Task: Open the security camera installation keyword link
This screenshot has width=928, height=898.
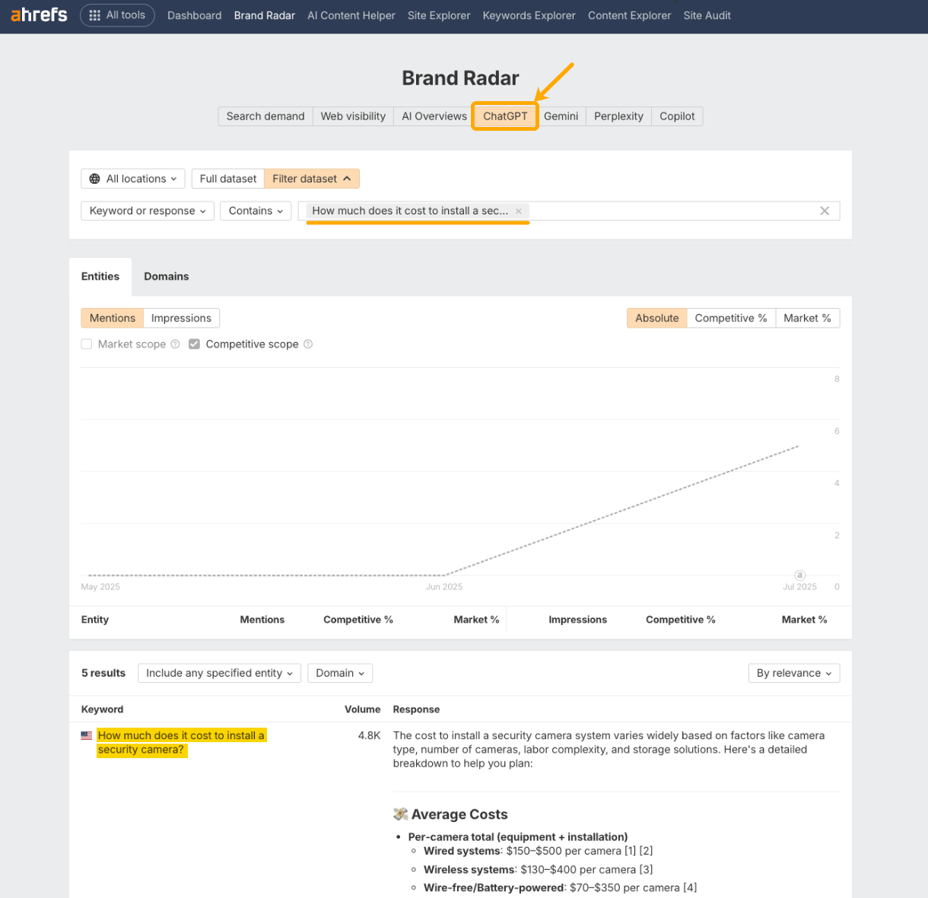Action: point(181,742)
